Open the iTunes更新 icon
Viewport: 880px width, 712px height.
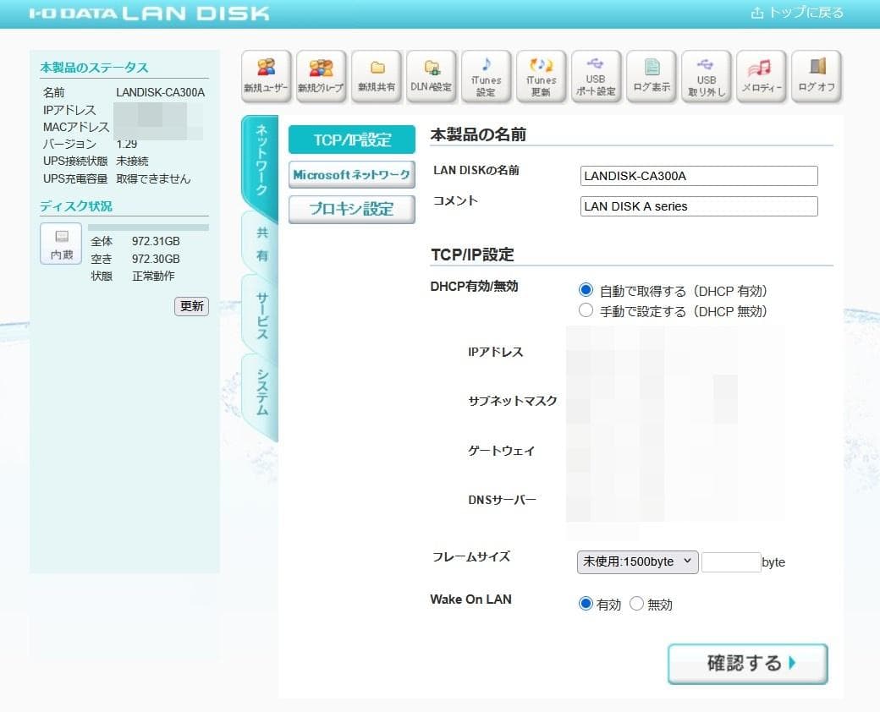[x=541, y=76]
